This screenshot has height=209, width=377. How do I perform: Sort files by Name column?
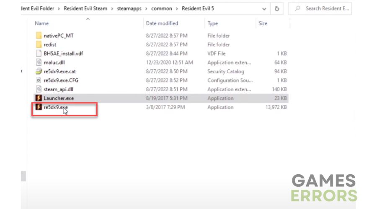41,23
